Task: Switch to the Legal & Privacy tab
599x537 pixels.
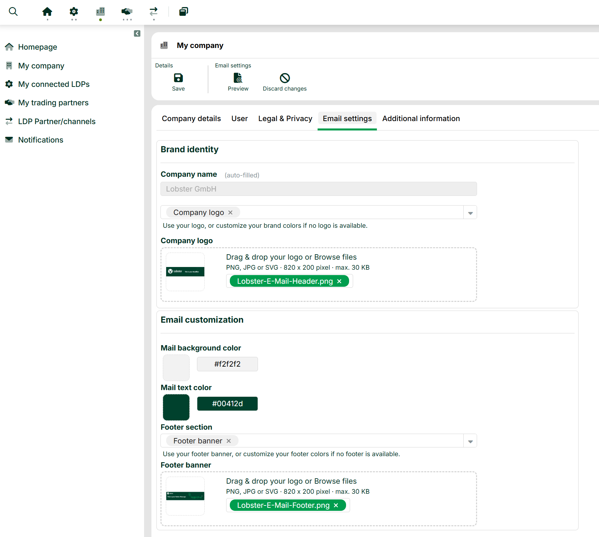Action: pos(285,118)
